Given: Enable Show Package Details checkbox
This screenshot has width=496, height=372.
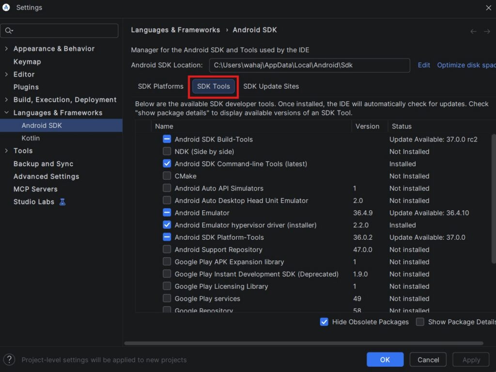Looking at the screenshot, I should point(420,322).
